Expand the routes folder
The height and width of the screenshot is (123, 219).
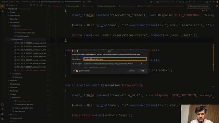coord(8,87)
